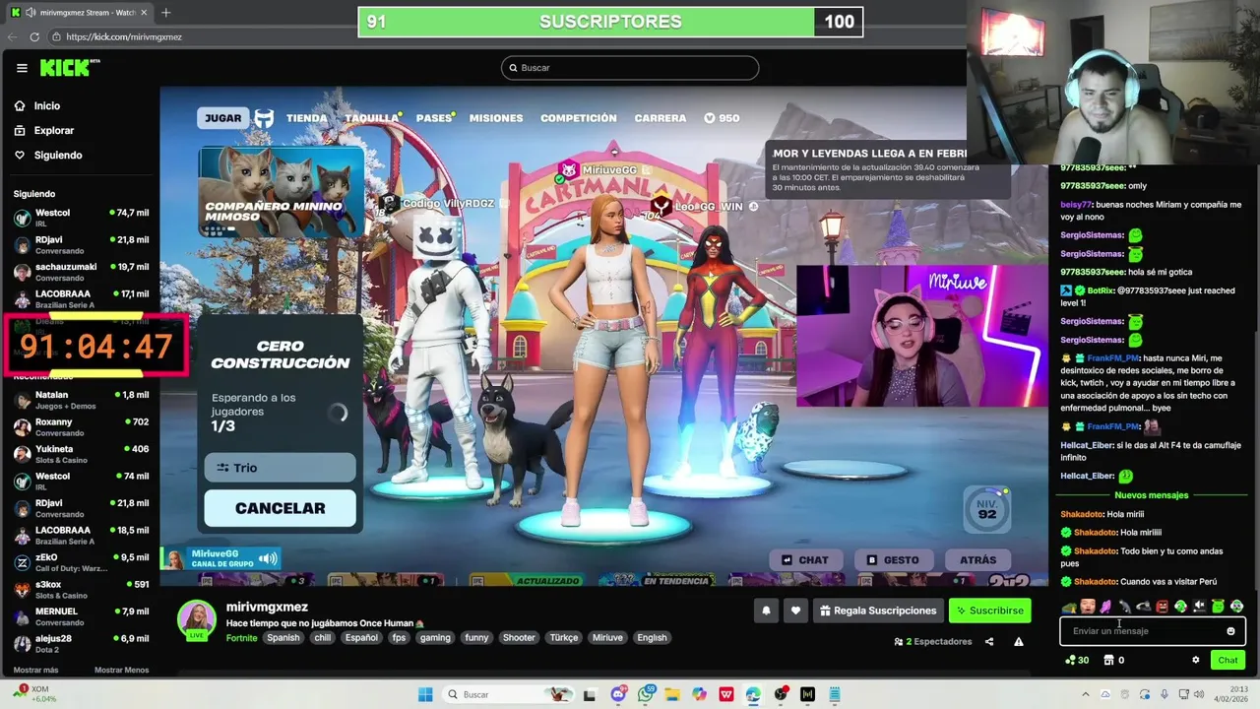Image resolution: width=1260 pixels, height=709 pixels.
Task: Click the Kick logo
Action: pyautogui.click(x=69, y=68)
